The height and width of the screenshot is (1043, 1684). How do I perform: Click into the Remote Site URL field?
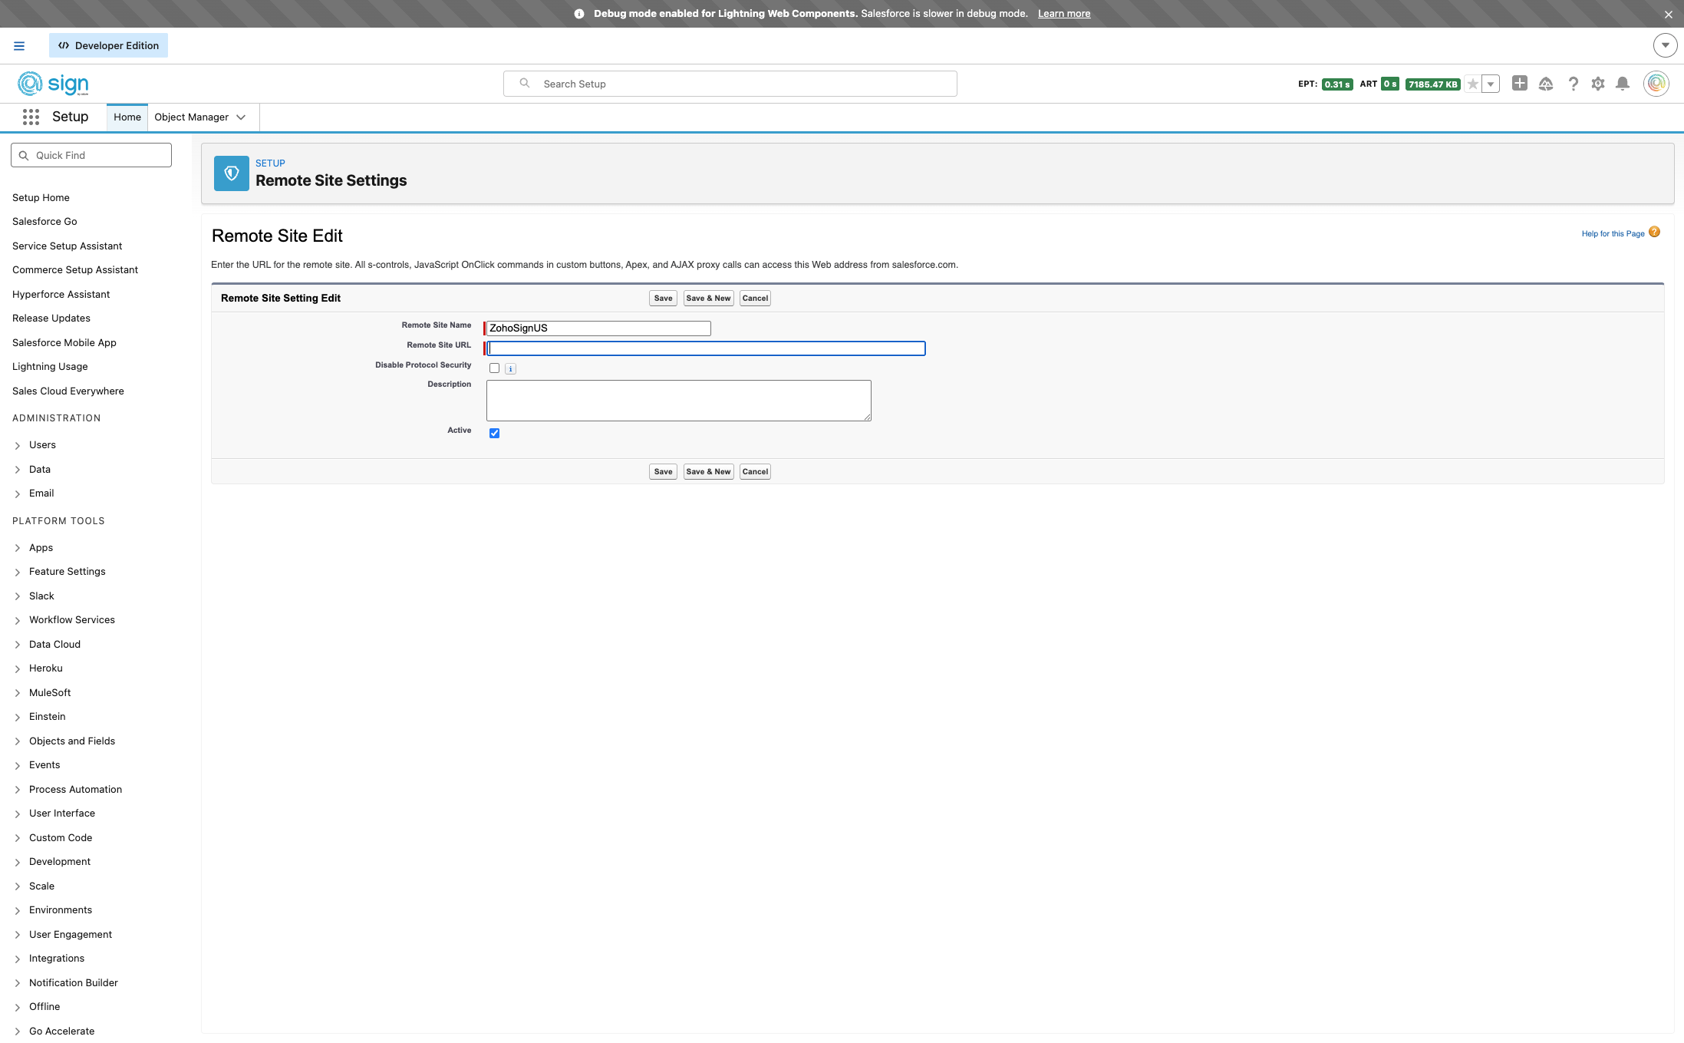point(706,348)
